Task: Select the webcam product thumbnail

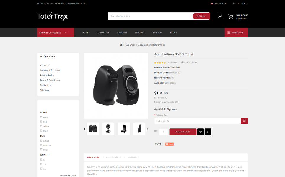Action: [108, 129]
